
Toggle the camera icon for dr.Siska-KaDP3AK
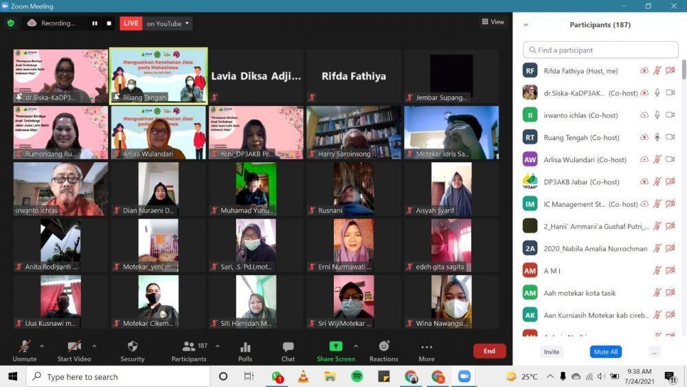point(671,93)
